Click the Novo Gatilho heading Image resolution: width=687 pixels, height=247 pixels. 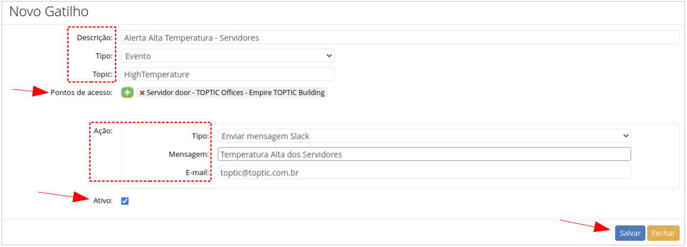[x=49, y=11]
